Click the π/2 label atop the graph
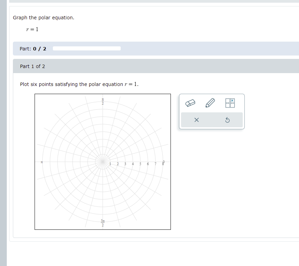Image resolution: width=299 pixels, height=266 pixels. (x=103, y=102)
